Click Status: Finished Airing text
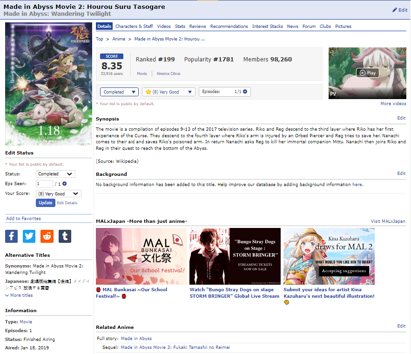Image resolution: width=411 pixels, height=354 pixels. pos(30,339)
